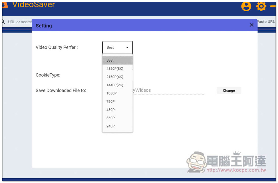Choose 4320P(8K) quality option
The height and width of the screenshot is (183, 278).
point(117,69)
